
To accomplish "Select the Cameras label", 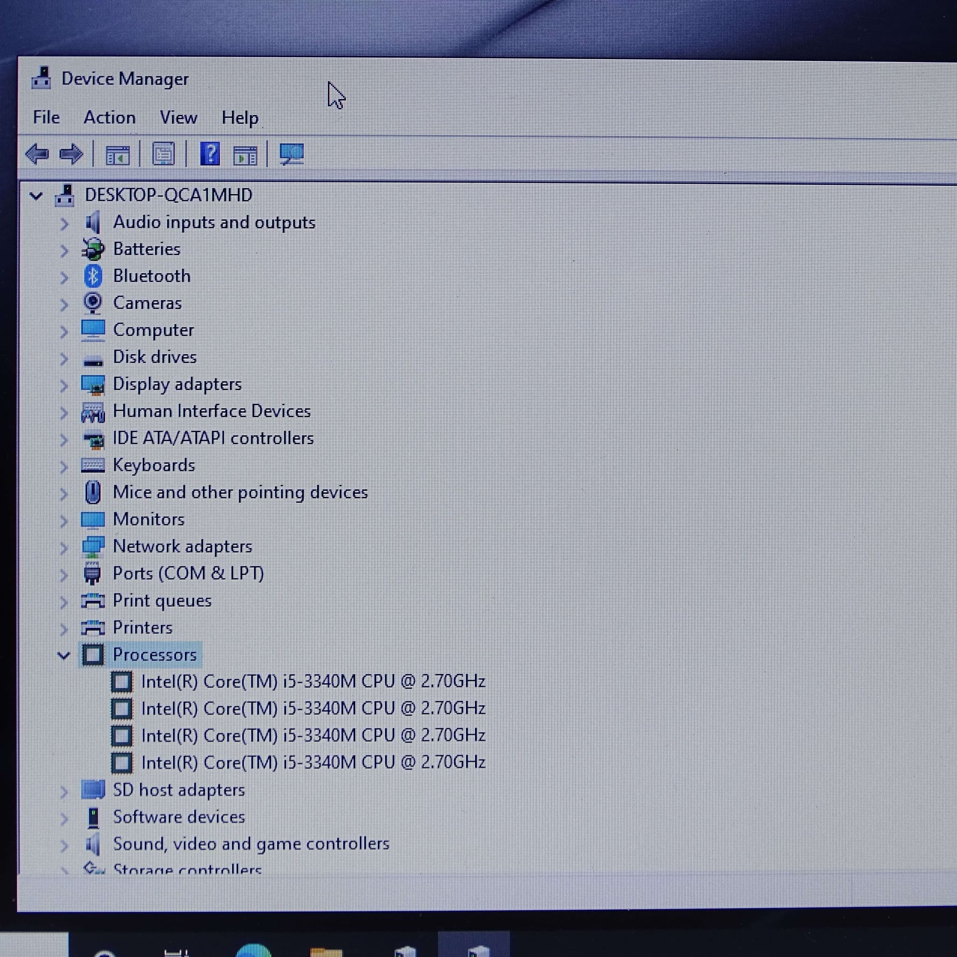I will coord(148,303).
